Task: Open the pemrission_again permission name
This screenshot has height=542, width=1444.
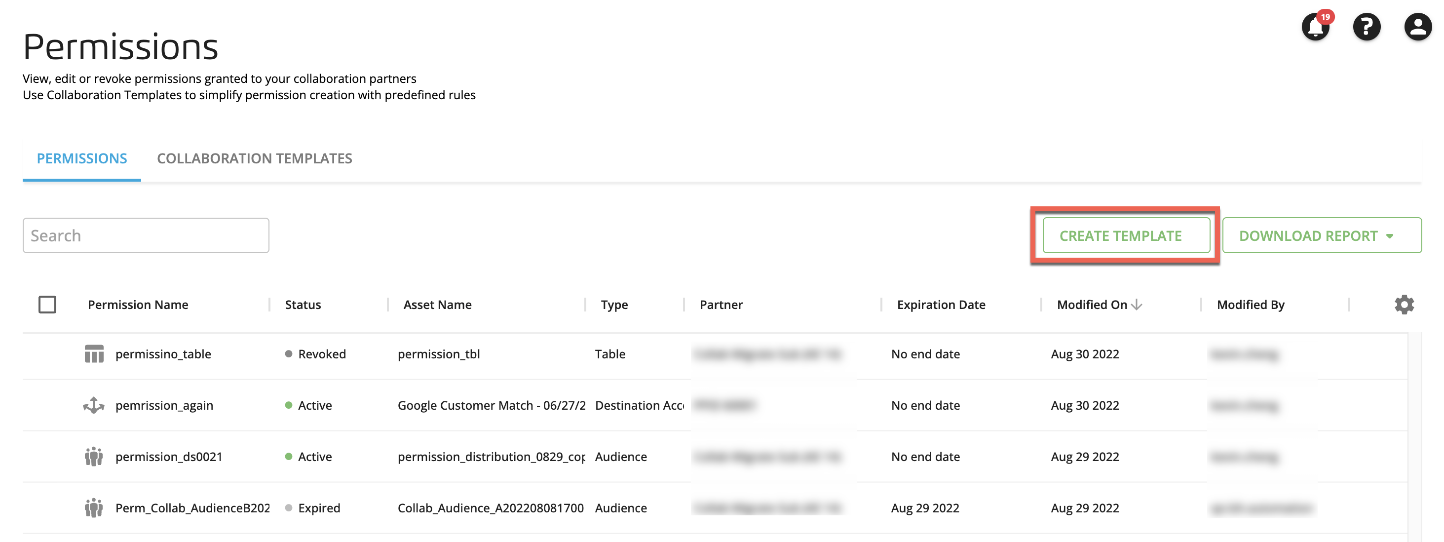Action: pyautogui.click(x=164, y=405)
